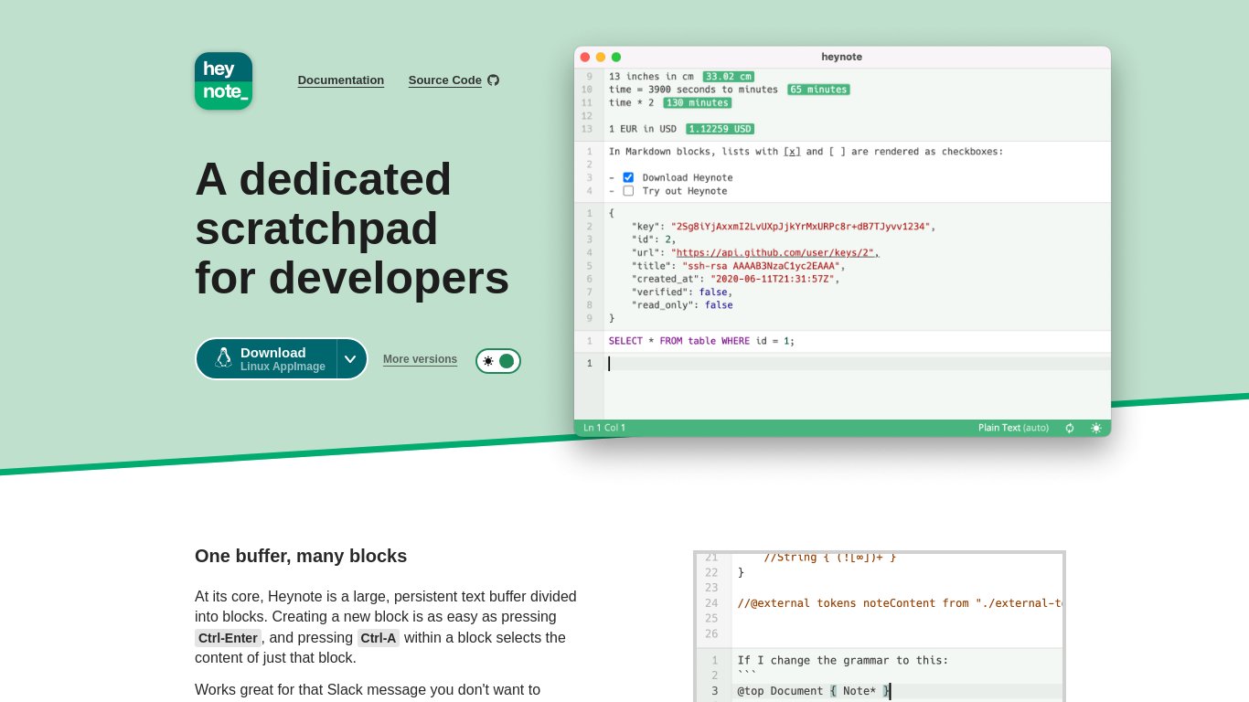Click the A dedicated scratchpad headline
The height and width of the screenshot is (702, 1249).
point(352,229)
